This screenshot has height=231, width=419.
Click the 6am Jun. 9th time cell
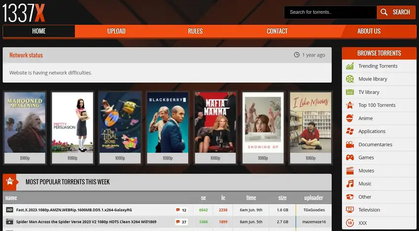251,210
